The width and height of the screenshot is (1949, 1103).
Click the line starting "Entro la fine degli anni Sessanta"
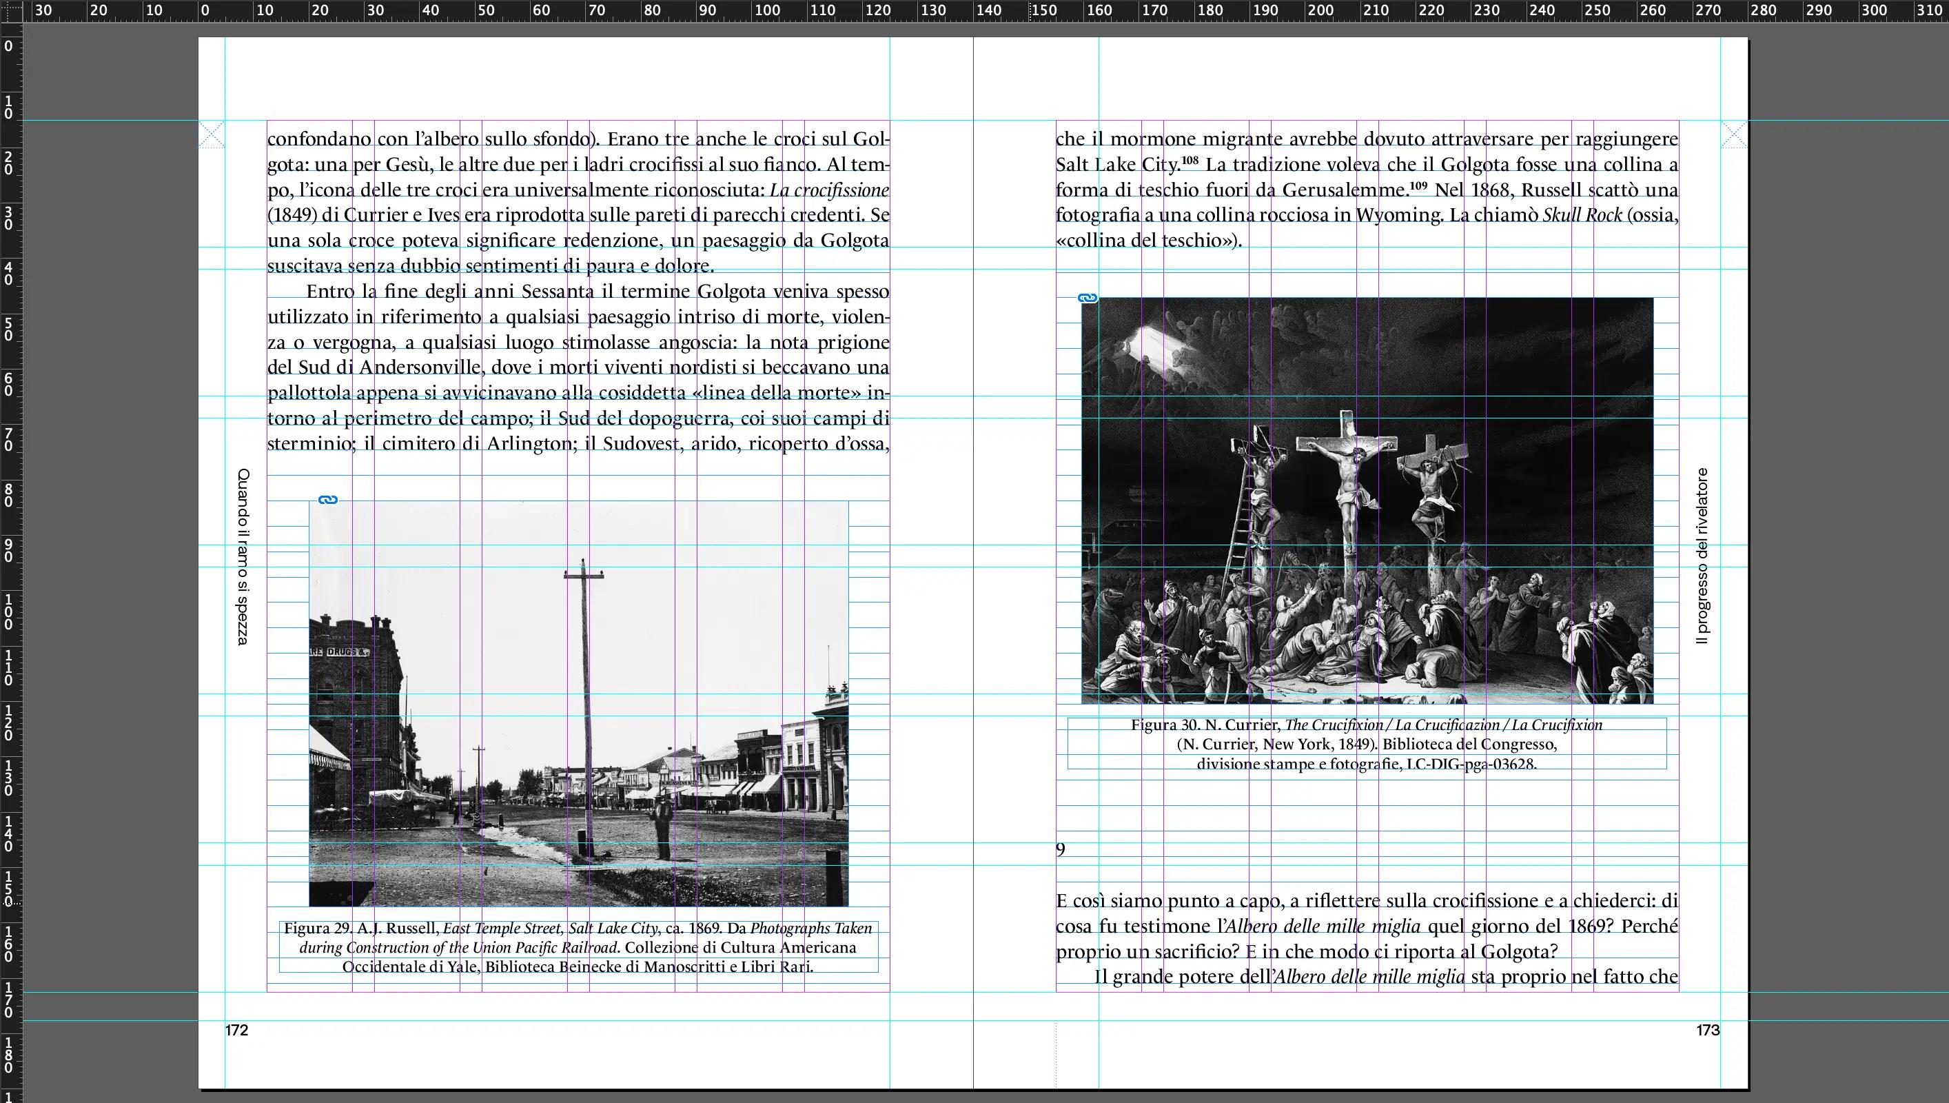tap(598, 292)
